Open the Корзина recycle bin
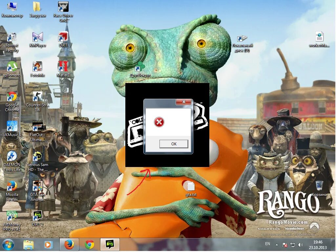This screenshot has height=252, width=336. pyautogui.click(x=319, y=189)
